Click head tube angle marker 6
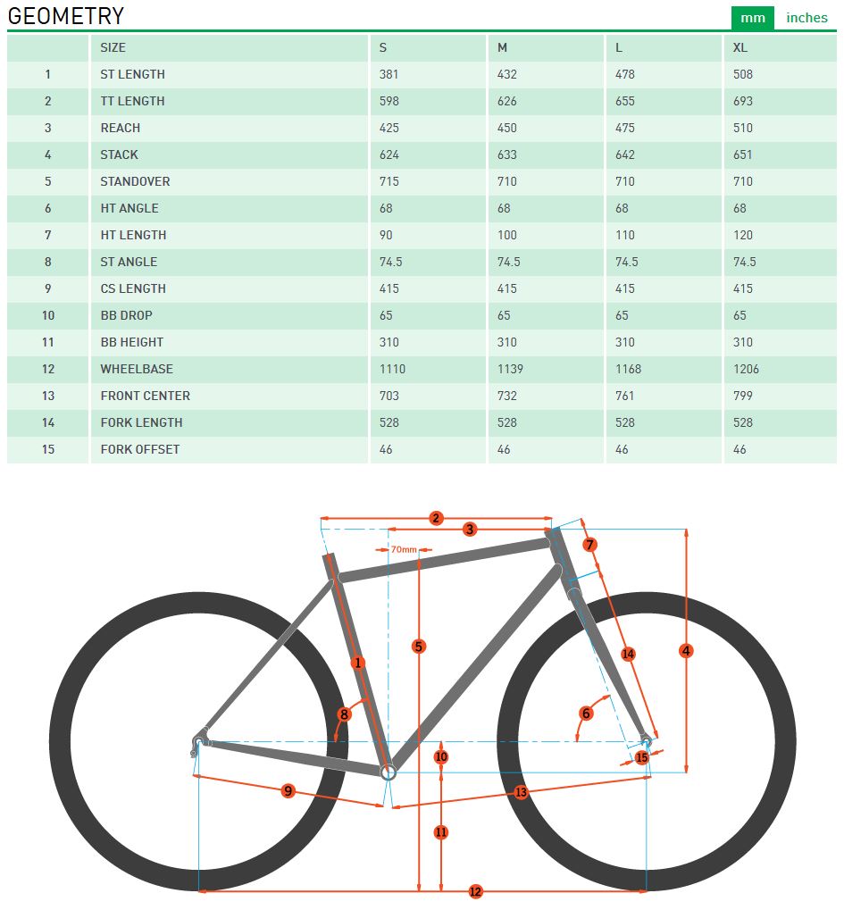 (x=586, y=713)
